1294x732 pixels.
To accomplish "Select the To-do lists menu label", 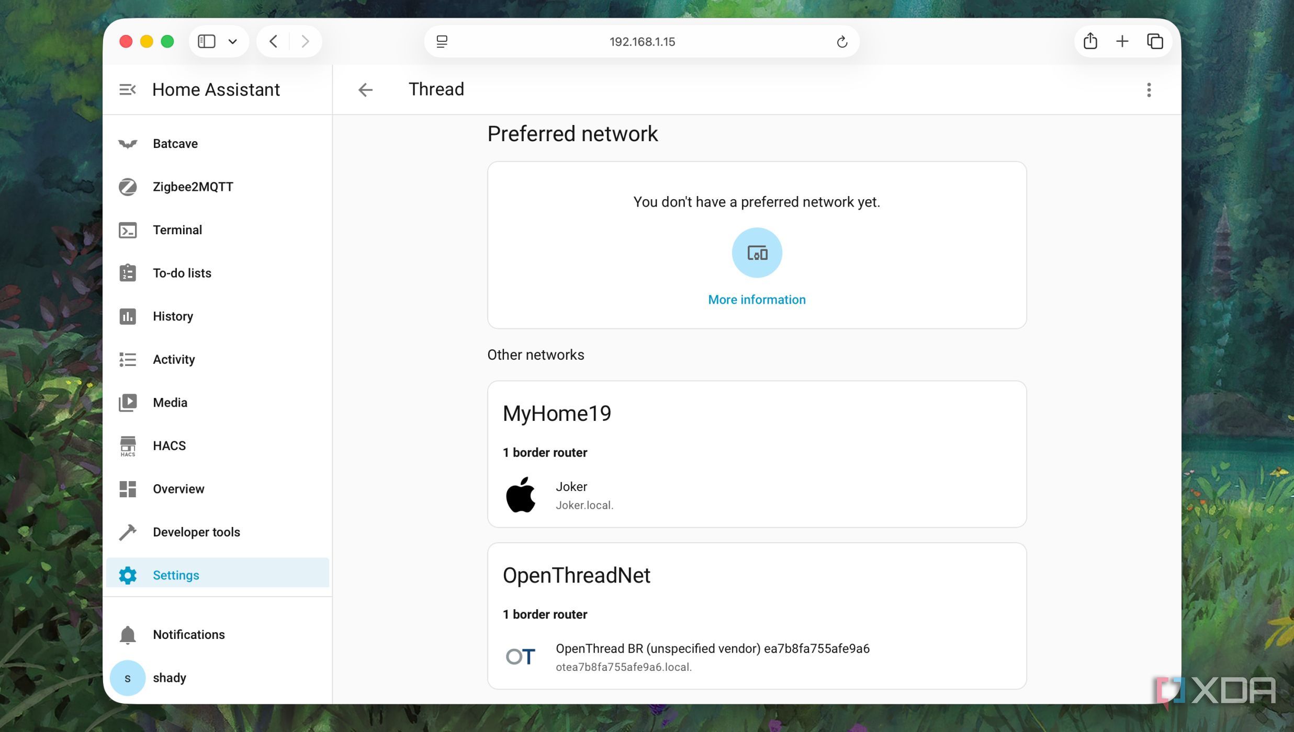I will pos(182,273).
